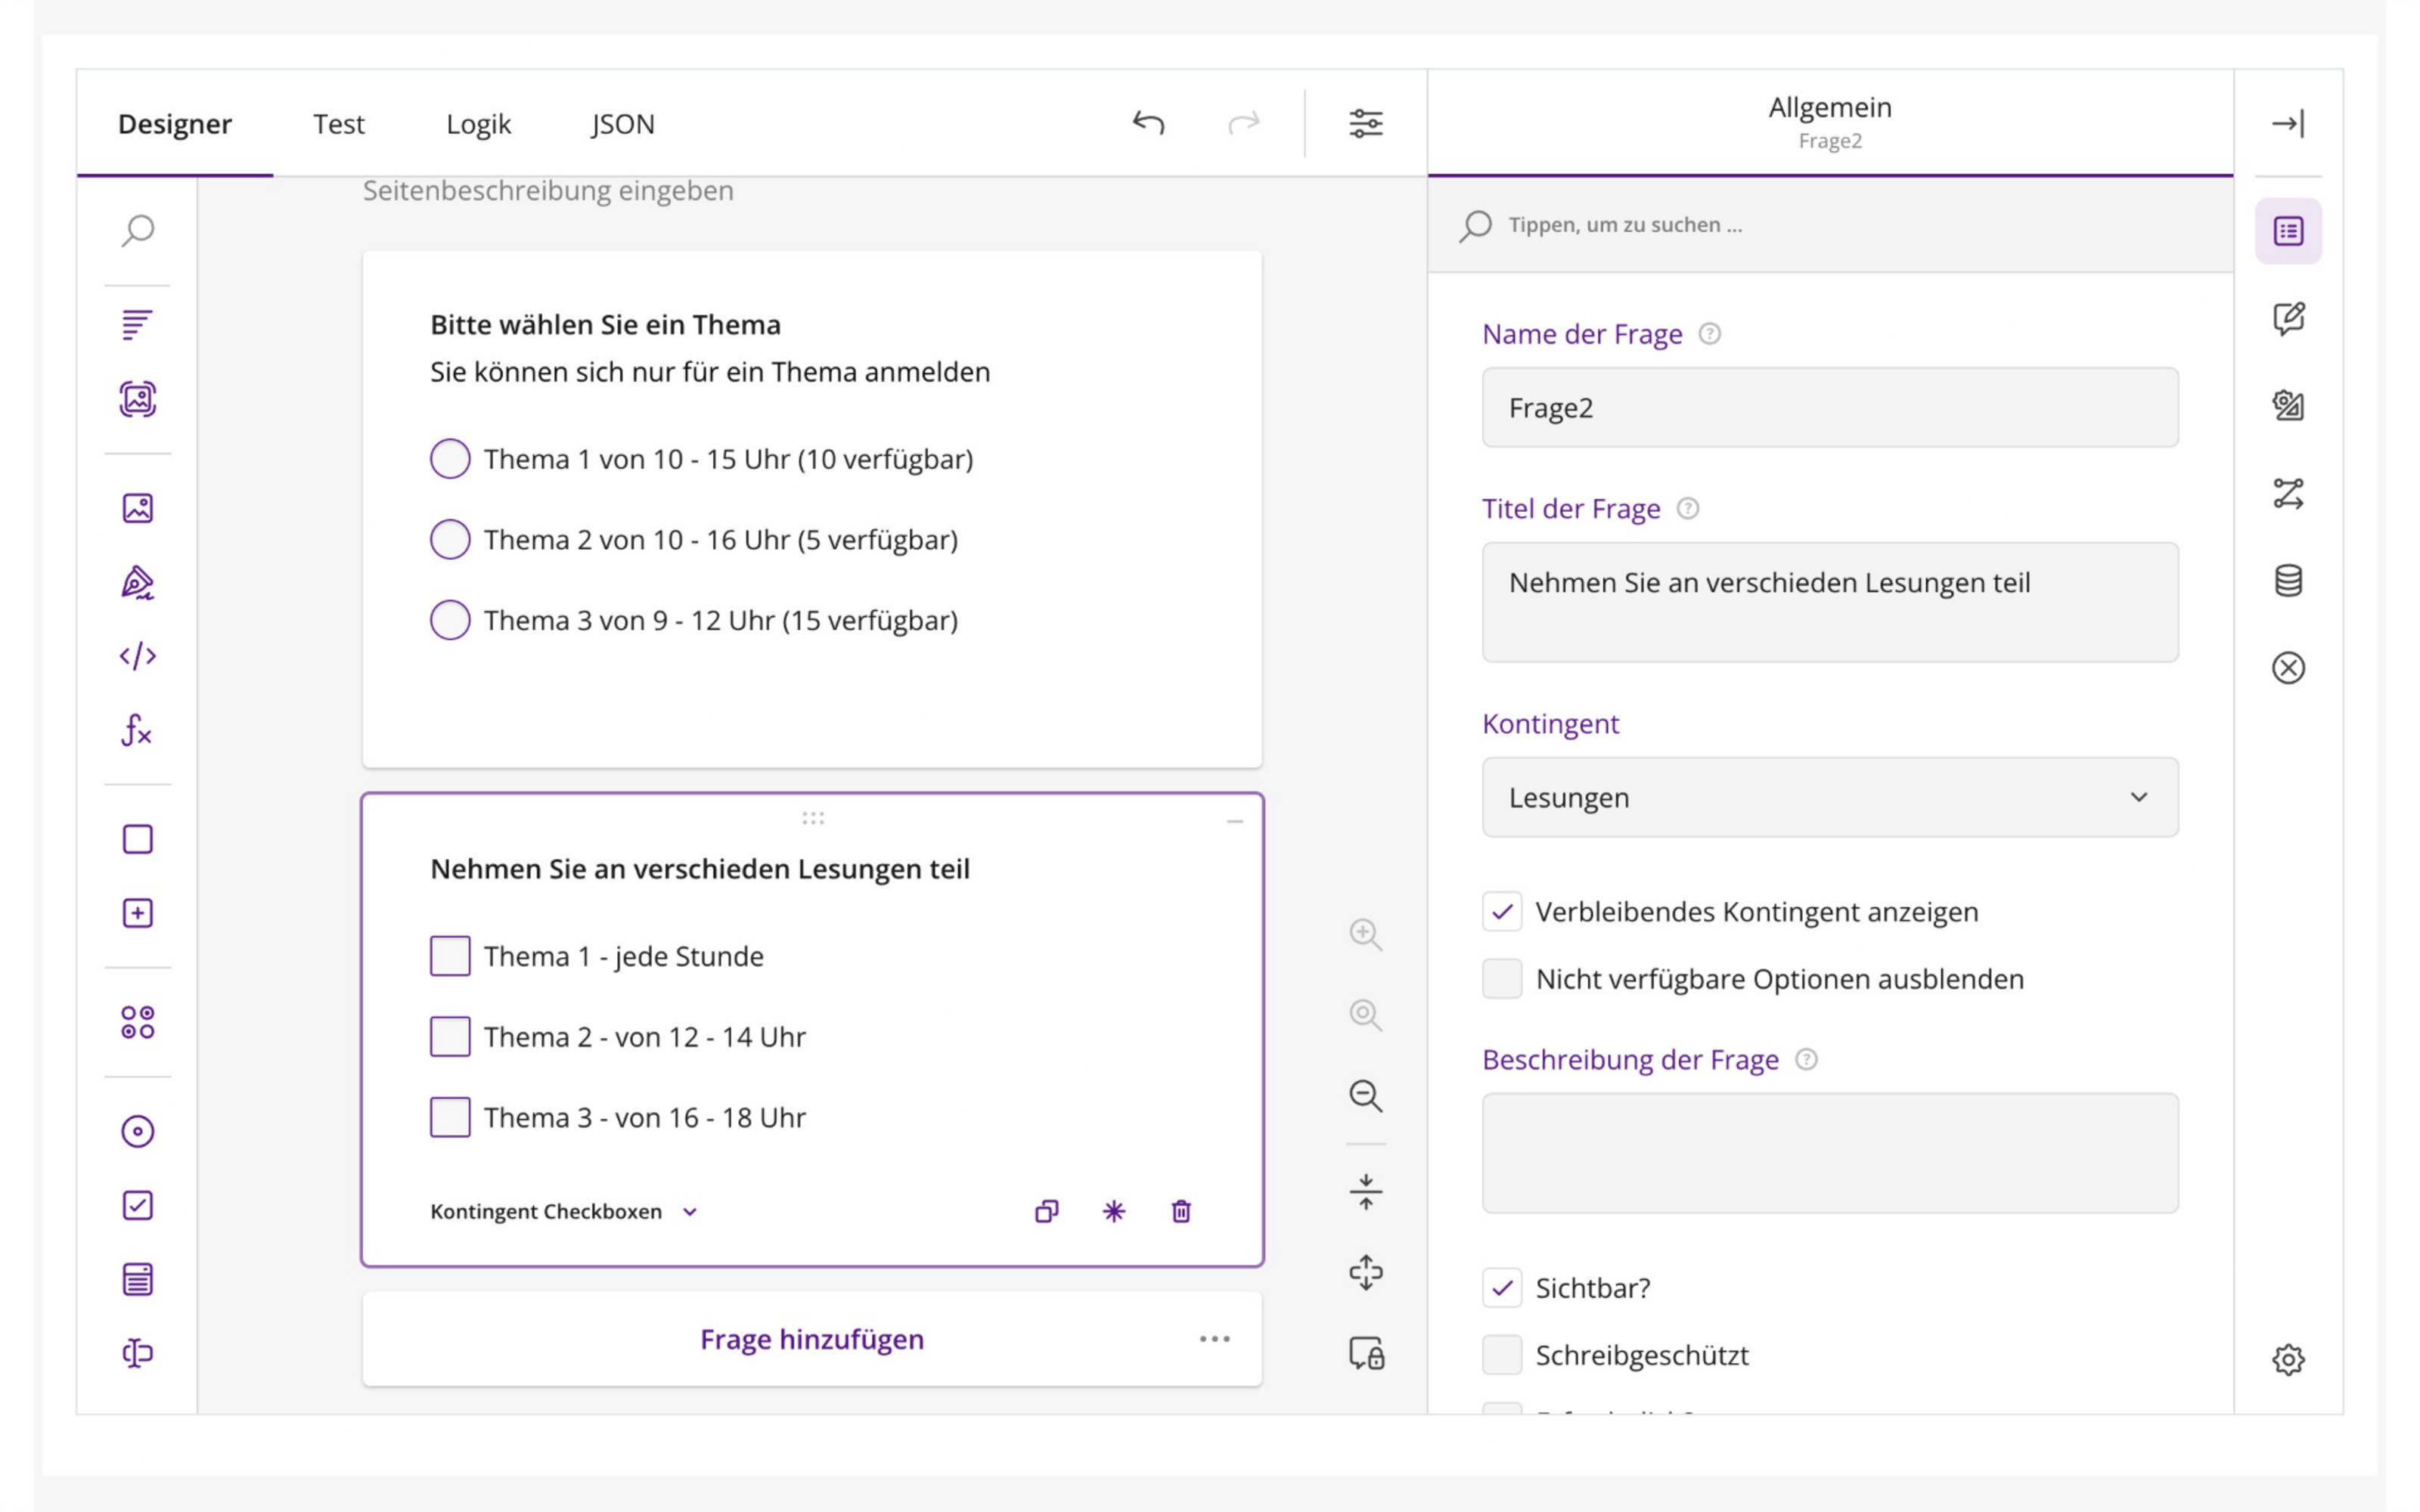Select radio Thema 1 von 10 - 15 Uhr
This screenshot has height=1512, width=2420.
pos(450,459)
